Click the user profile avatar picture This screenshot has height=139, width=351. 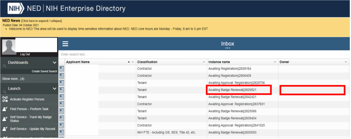tap(9, 47)
